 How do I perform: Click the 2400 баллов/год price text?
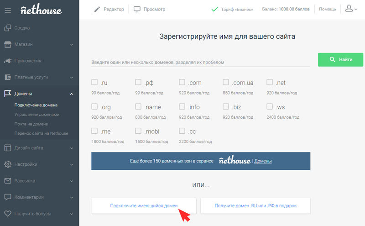pos(283,117)
